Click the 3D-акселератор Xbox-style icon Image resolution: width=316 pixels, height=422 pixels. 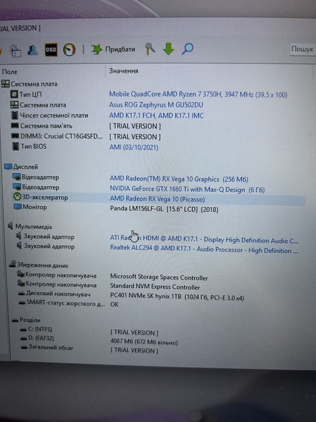click(17, 197)
